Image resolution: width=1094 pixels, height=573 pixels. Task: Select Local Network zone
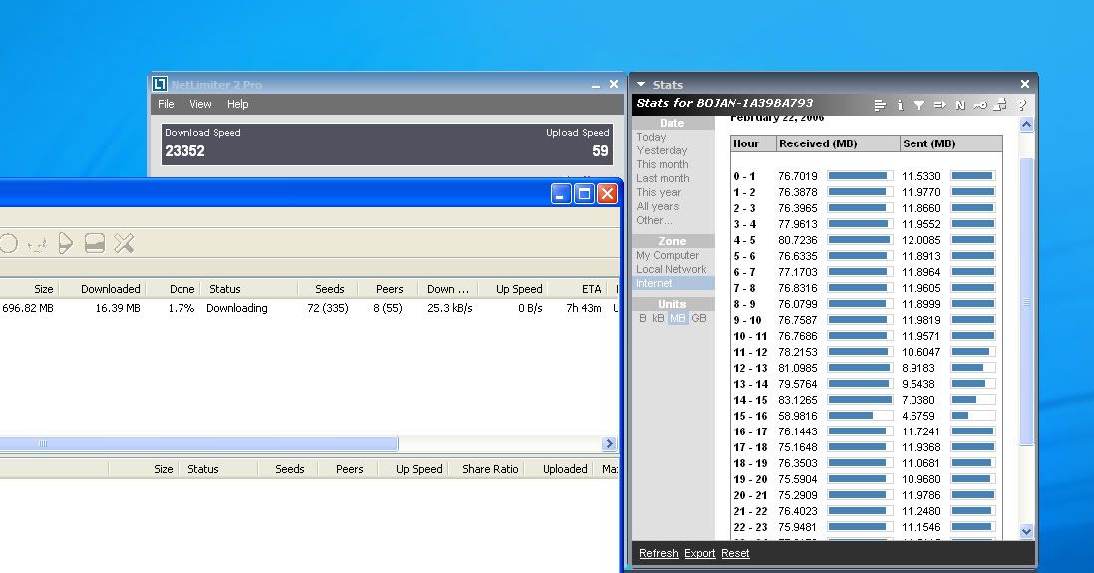(x=671, y=269)
